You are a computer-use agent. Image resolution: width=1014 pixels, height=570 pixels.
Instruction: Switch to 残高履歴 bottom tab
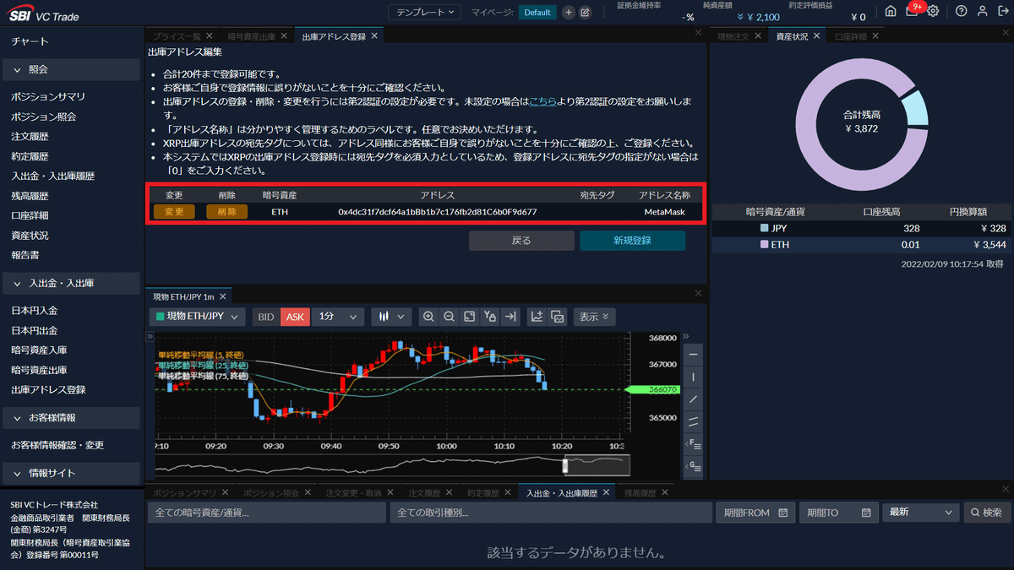pos(640,492)
